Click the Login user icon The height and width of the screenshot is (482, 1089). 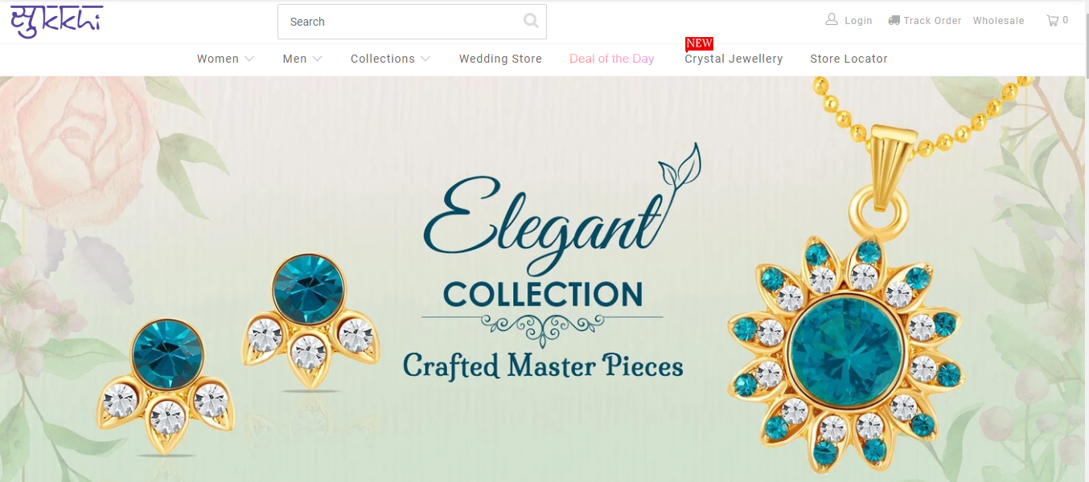tap(832, 19)
